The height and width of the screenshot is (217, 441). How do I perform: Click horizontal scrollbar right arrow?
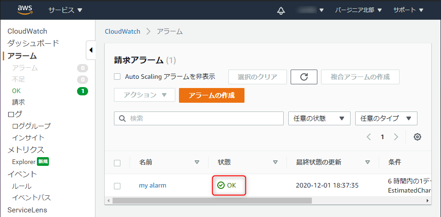[428, 201]
